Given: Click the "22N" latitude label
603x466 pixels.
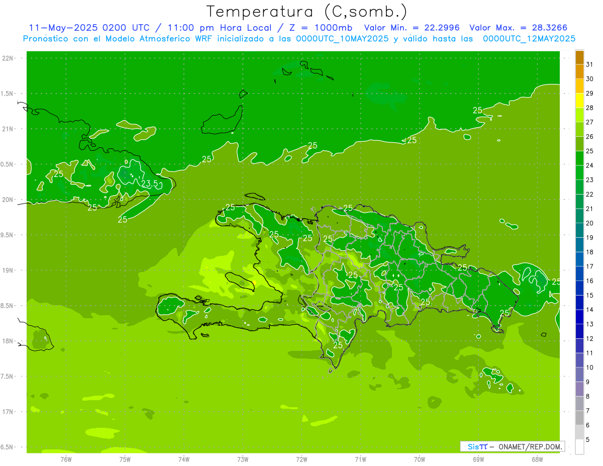Looking at the screenshot, I should [9, 58].
